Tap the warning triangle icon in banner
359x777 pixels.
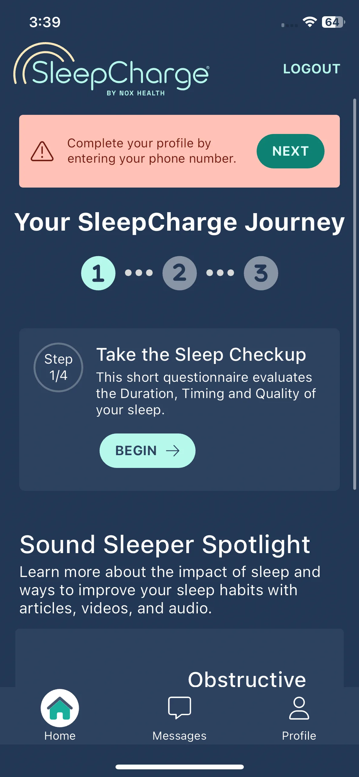[x=42, y=151]
